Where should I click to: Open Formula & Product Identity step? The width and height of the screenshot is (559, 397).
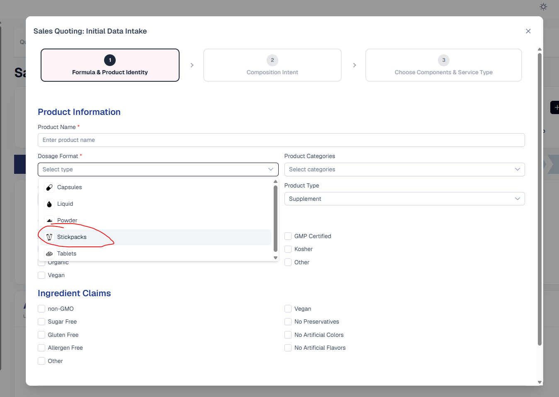pyautogui.click(x=110, y=65)
